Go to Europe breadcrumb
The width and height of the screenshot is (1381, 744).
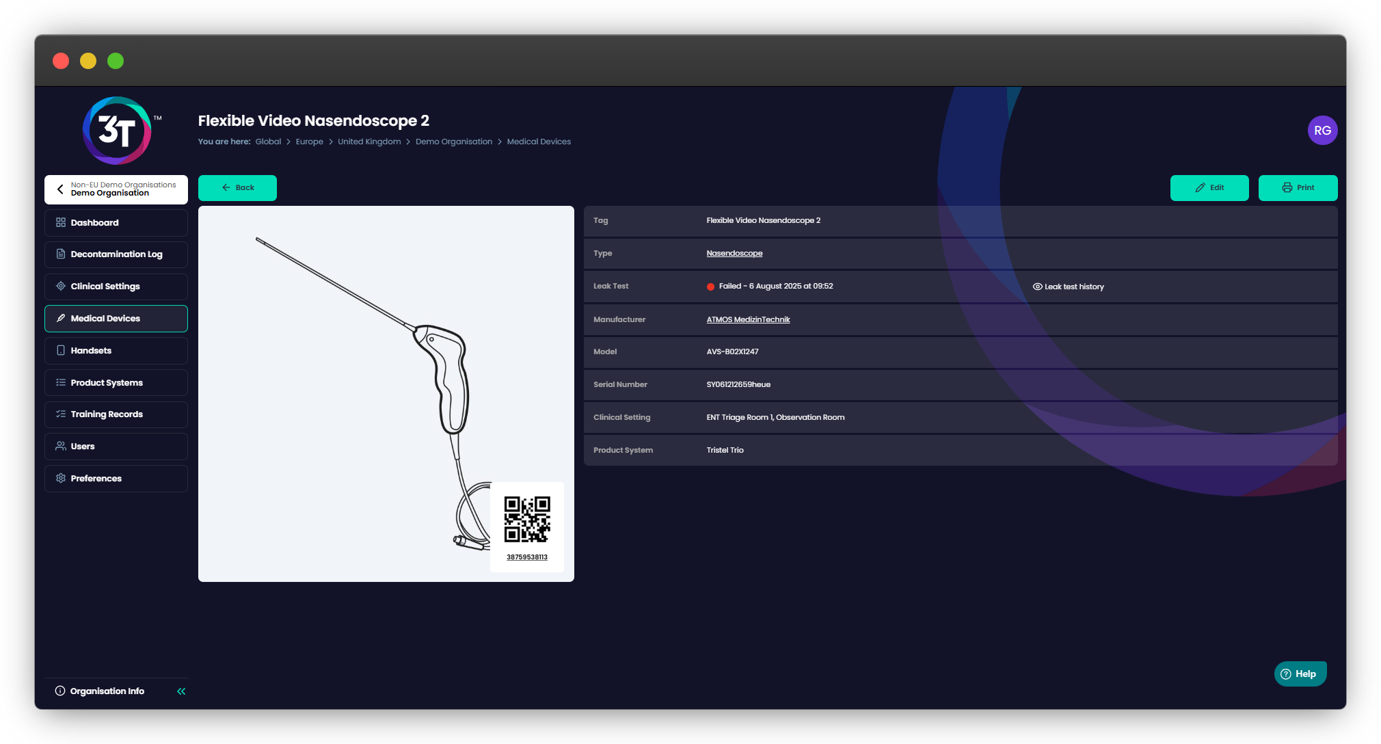click(x=309, y=142)
